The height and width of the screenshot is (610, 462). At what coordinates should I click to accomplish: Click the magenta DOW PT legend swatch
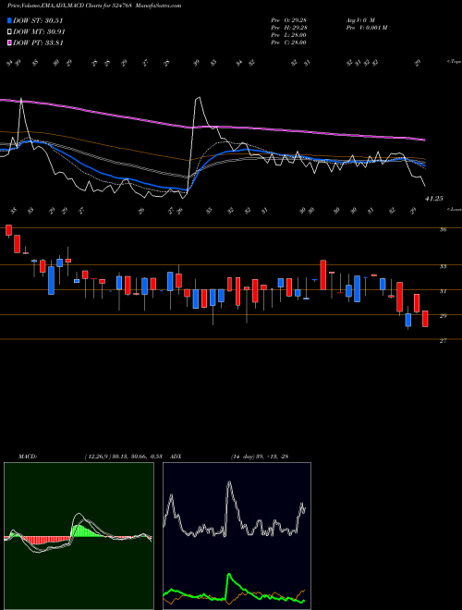point(10,43)
